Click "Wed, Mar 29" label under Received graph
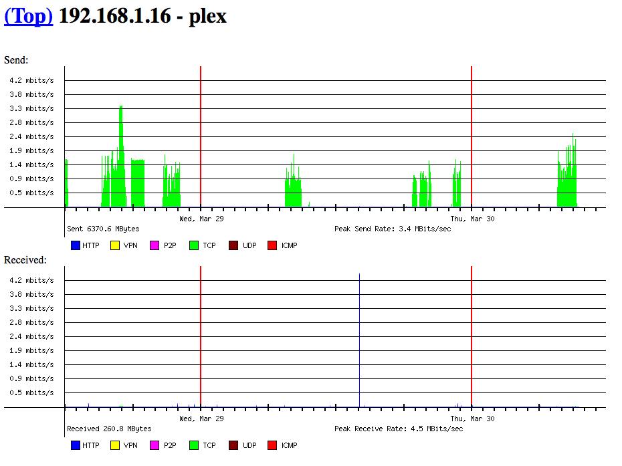The height and width of the screenshot is (466, 622). click(x=201, y=419)
